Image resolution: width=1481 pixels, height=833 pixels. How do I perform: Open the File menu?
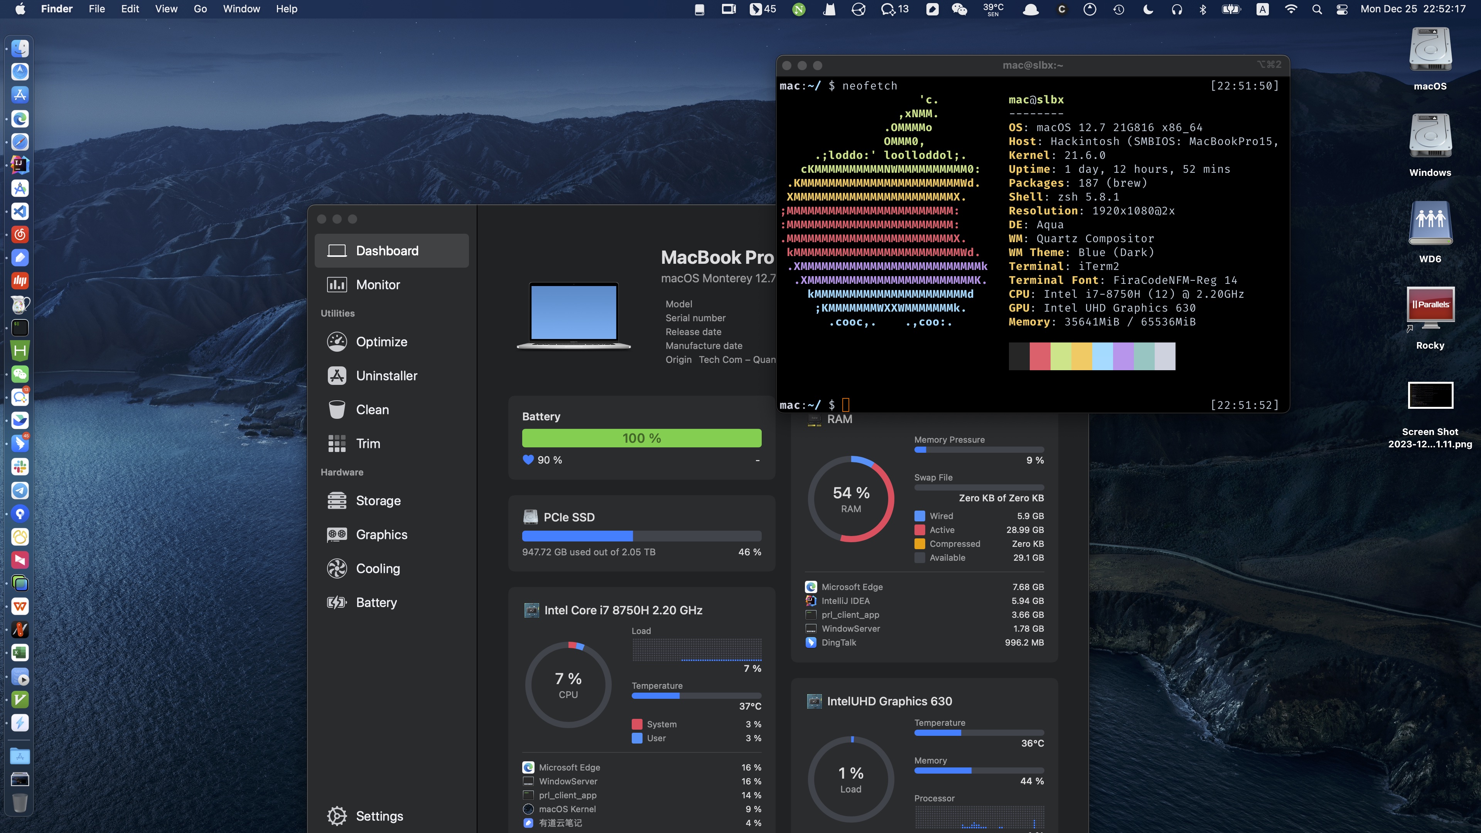[96, 8]
